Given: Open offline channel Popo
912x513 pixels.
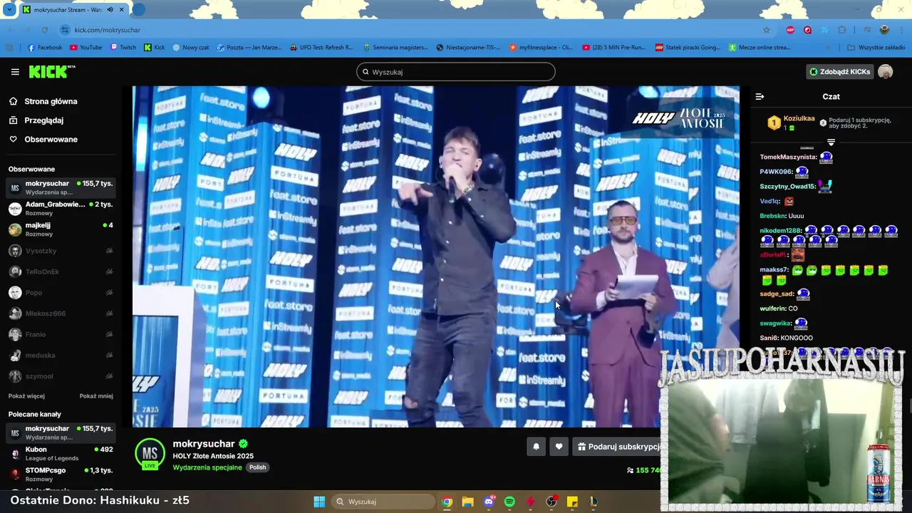Looking at the screenshot, I should tap(61, 292).
